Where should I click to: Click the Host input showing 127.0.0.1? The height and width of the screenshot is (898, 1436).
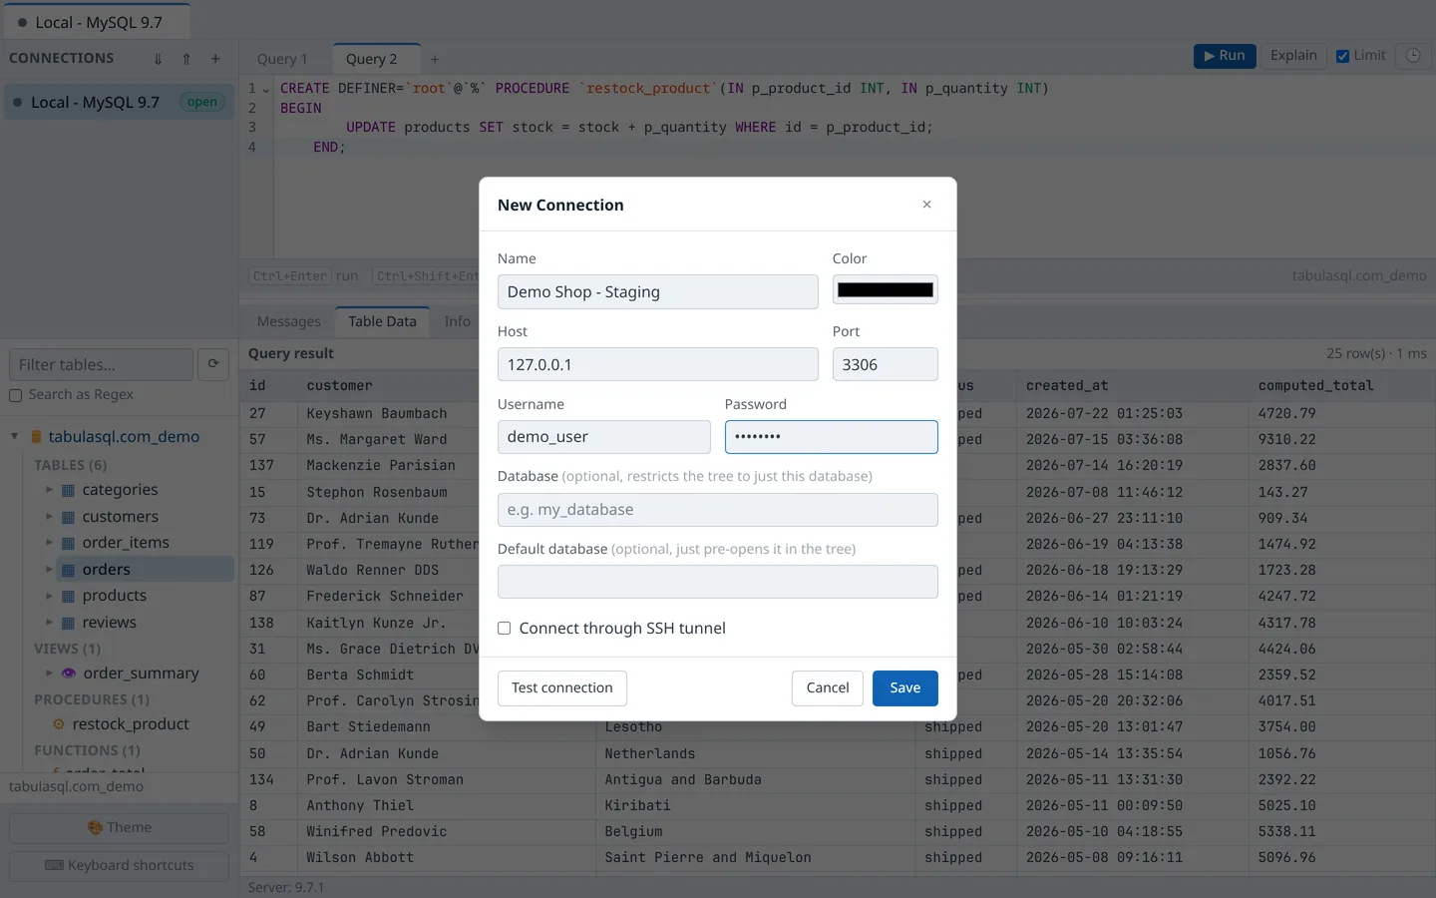click(x=657, y=364)
